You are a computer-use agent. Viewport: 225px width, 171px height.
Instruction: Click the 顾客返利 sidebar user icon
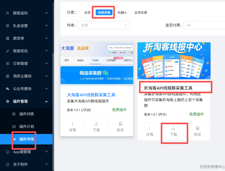(8, 13)
